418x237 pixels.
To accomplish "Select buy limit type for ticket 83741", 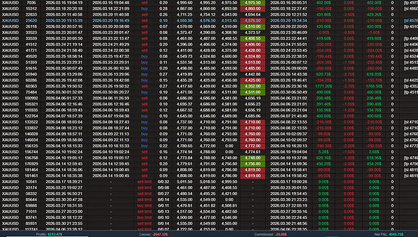I will [144, 218].
